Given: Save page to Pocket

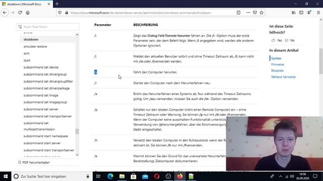Looking at the screenshot, I should [255, 13].
